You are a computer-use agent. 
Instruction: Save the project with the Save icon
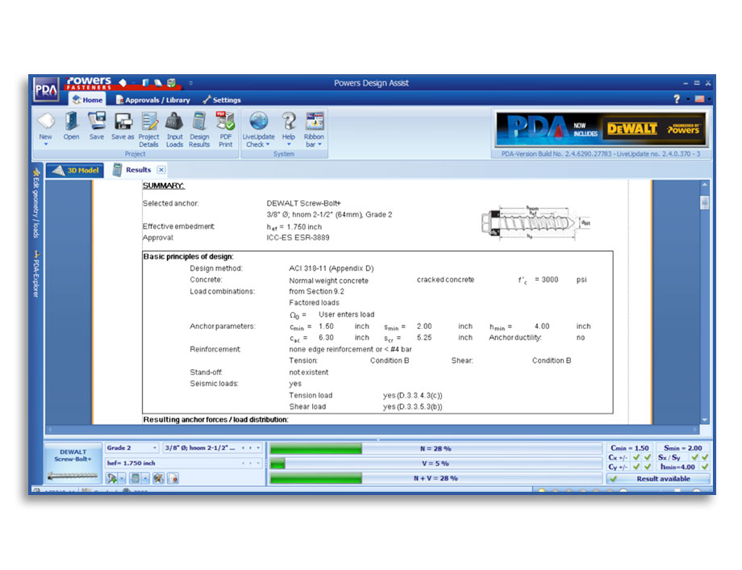(97, 123)
